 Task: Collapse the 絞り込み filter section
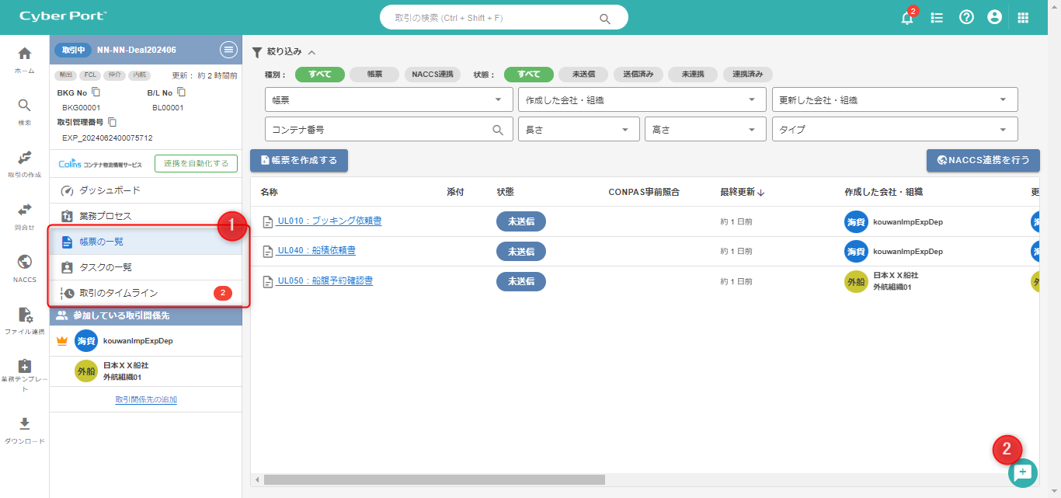311,52
